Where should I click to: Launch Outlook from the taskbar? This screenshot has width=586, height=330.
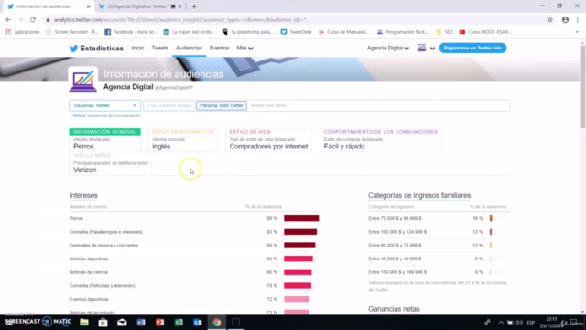point(198,322)
